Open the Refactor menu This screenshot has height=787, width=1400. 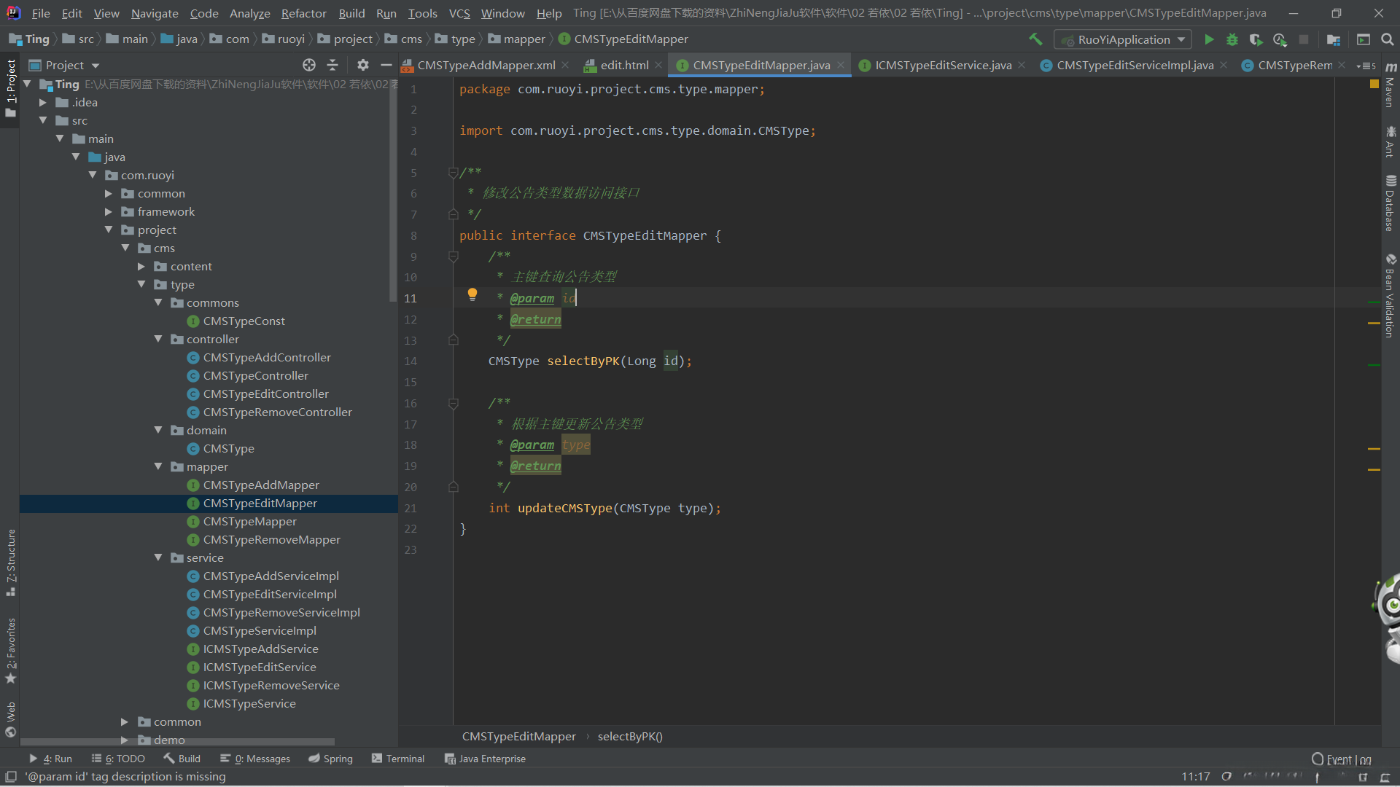[303, 13]
